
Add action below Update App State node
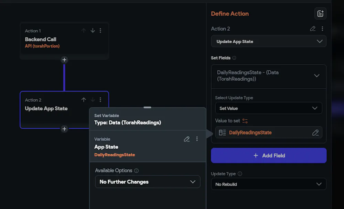[x=64, y=129]
